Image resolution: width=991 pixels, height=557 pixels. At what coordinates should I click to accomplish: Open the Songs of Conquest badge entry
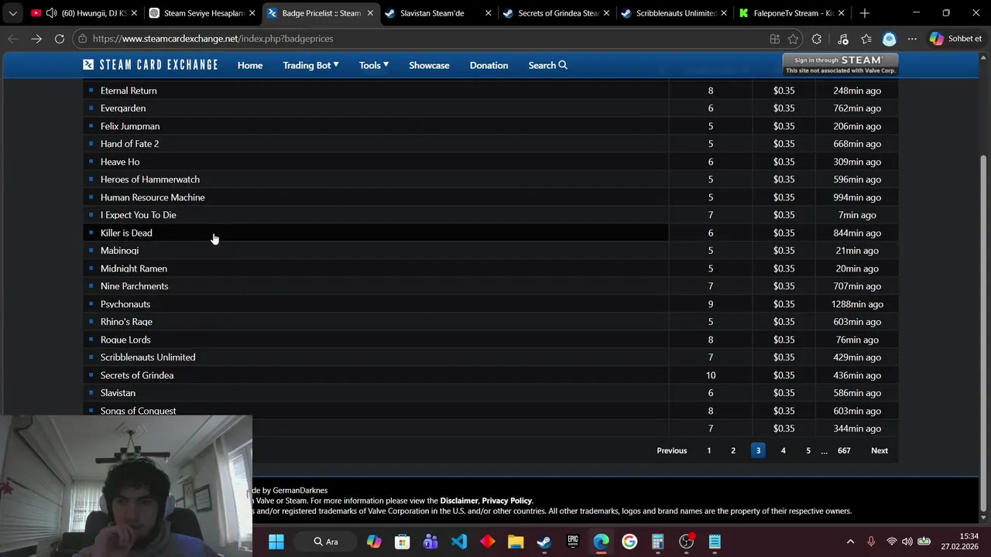138,411
